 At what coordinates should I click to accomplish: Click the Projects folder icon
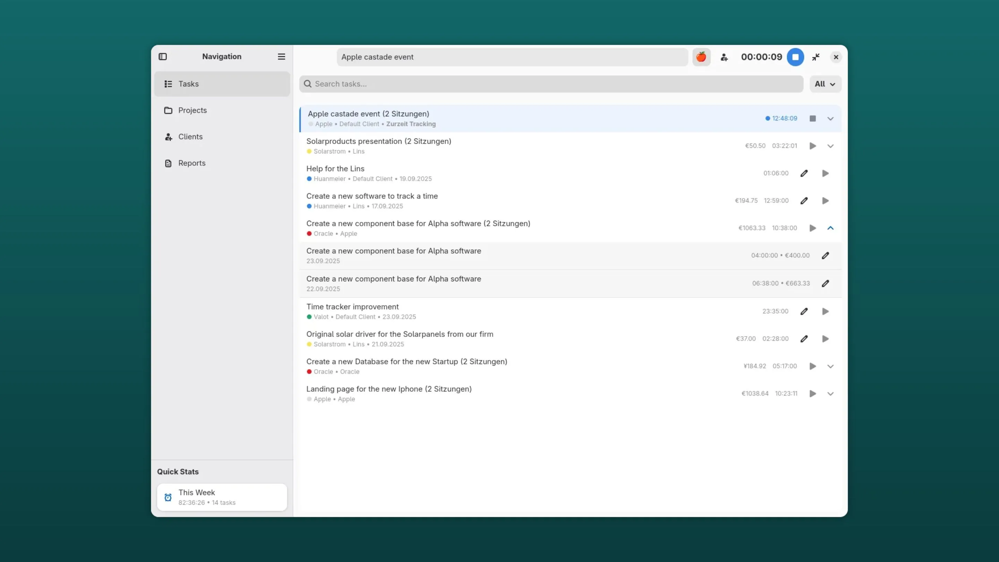[168, 110]
